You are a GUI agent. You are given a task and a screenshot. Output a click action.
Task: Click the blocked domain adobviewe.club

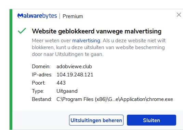point(74,67)
